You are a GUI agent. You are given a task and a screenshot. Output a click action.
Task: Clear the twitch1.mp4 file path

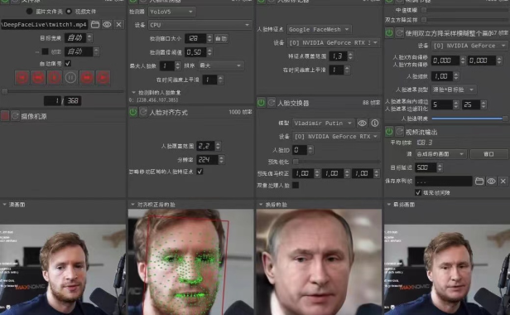click(x=119, y=24)
